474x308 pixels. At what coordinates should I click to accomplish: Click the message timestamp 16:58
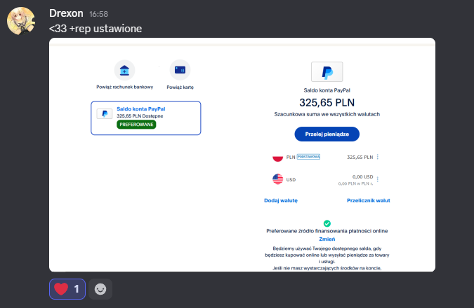pyautogui.click(x=98, y=14)
